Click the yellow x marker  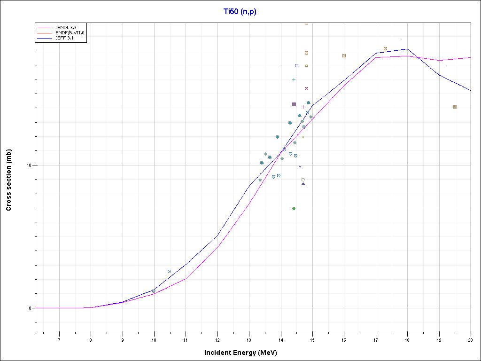click(x=303, y=137)
